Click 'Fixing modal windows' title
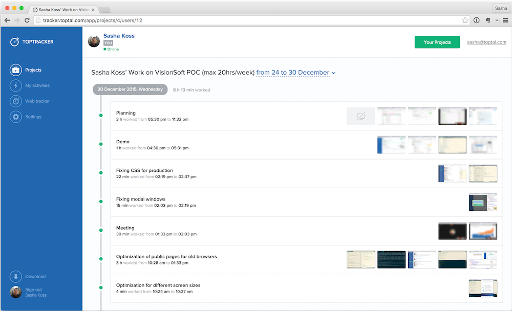Screen dimensions: 512x311 [141, 199]
